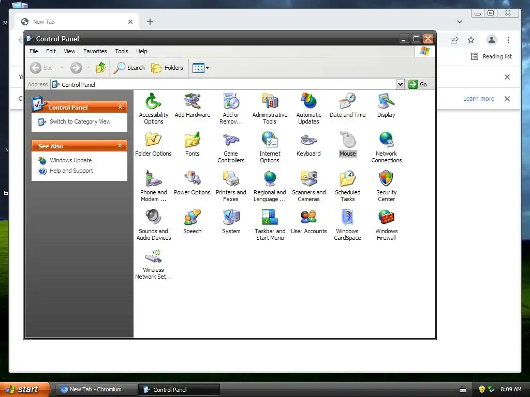Select Scanners and Cameras icon

pyautogui.click(x=308, y=178)
